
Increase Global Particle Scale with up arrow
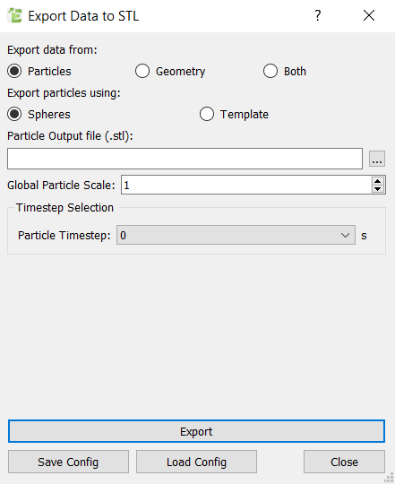coord(378,181)
